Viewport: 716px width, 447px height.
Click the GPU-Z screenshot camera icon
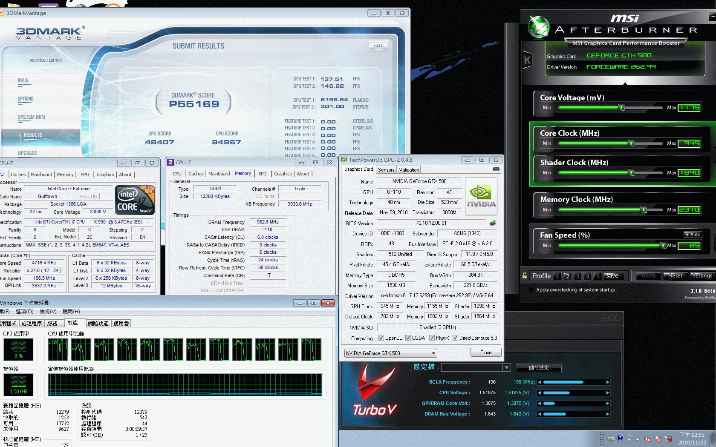496,169
